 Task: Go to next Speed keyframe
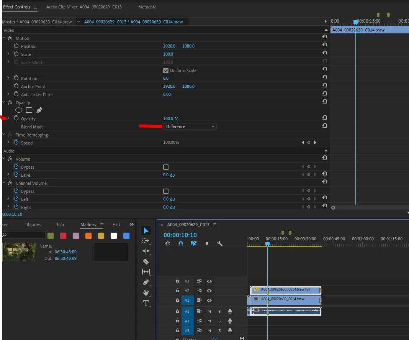(315, 142)
